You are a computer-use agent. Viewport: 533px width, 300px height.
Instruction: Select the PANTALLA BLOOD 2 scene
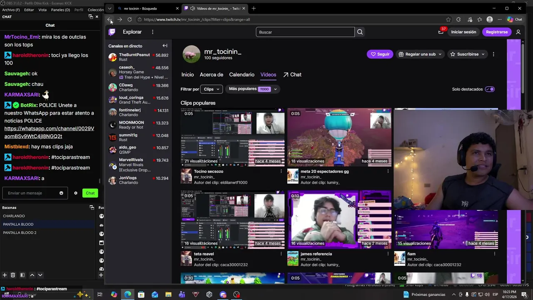[x=48, y=232]
